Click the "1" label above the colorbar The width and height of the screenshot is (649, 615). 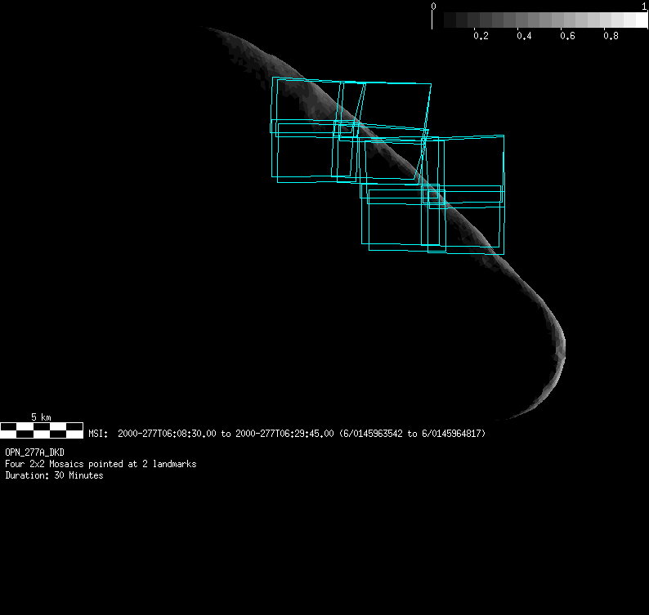pyautogui.click(x=644, y=7)
